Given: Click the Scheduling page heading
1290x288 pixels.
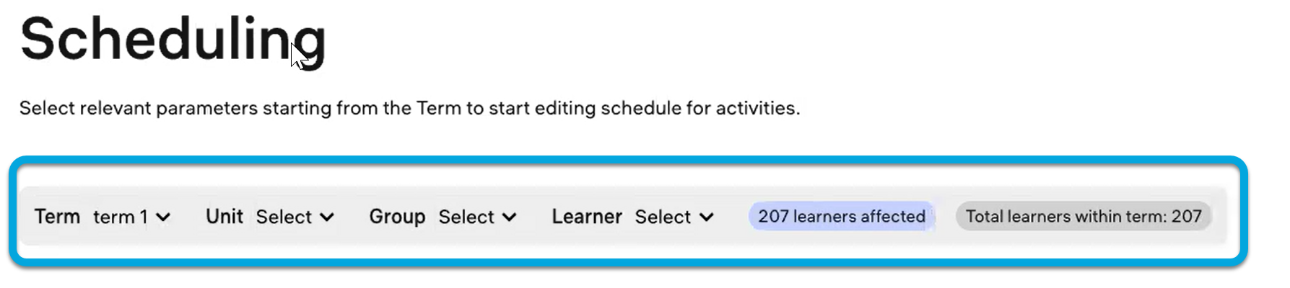Looking at the screenshot, I should click(173, 40).
